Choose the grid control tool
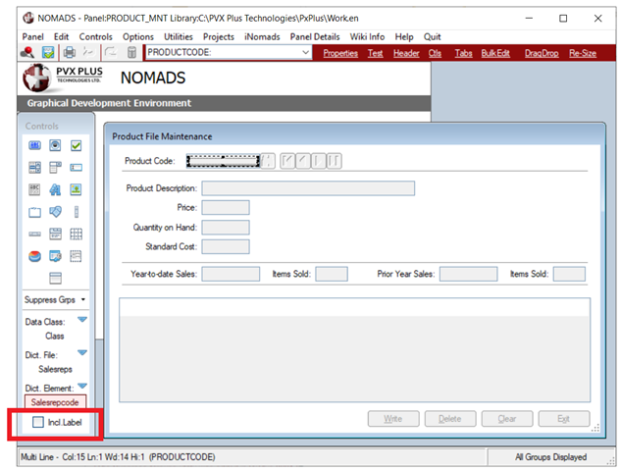The width and height of the screenshot is (620, 470). [x=76, y=234]
